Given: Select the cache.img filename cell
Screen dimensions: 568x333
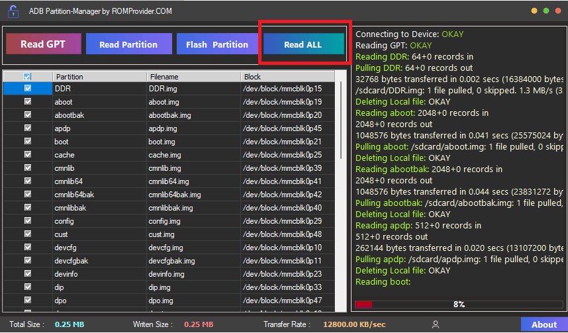Looking at the screenshot, I should point(193,155).
